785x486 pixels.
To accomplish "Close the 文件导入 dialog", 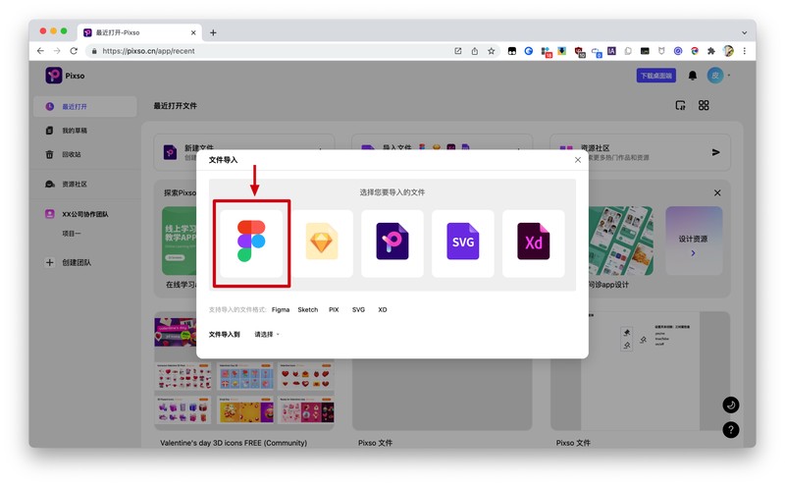I will [x=578, y=160].
